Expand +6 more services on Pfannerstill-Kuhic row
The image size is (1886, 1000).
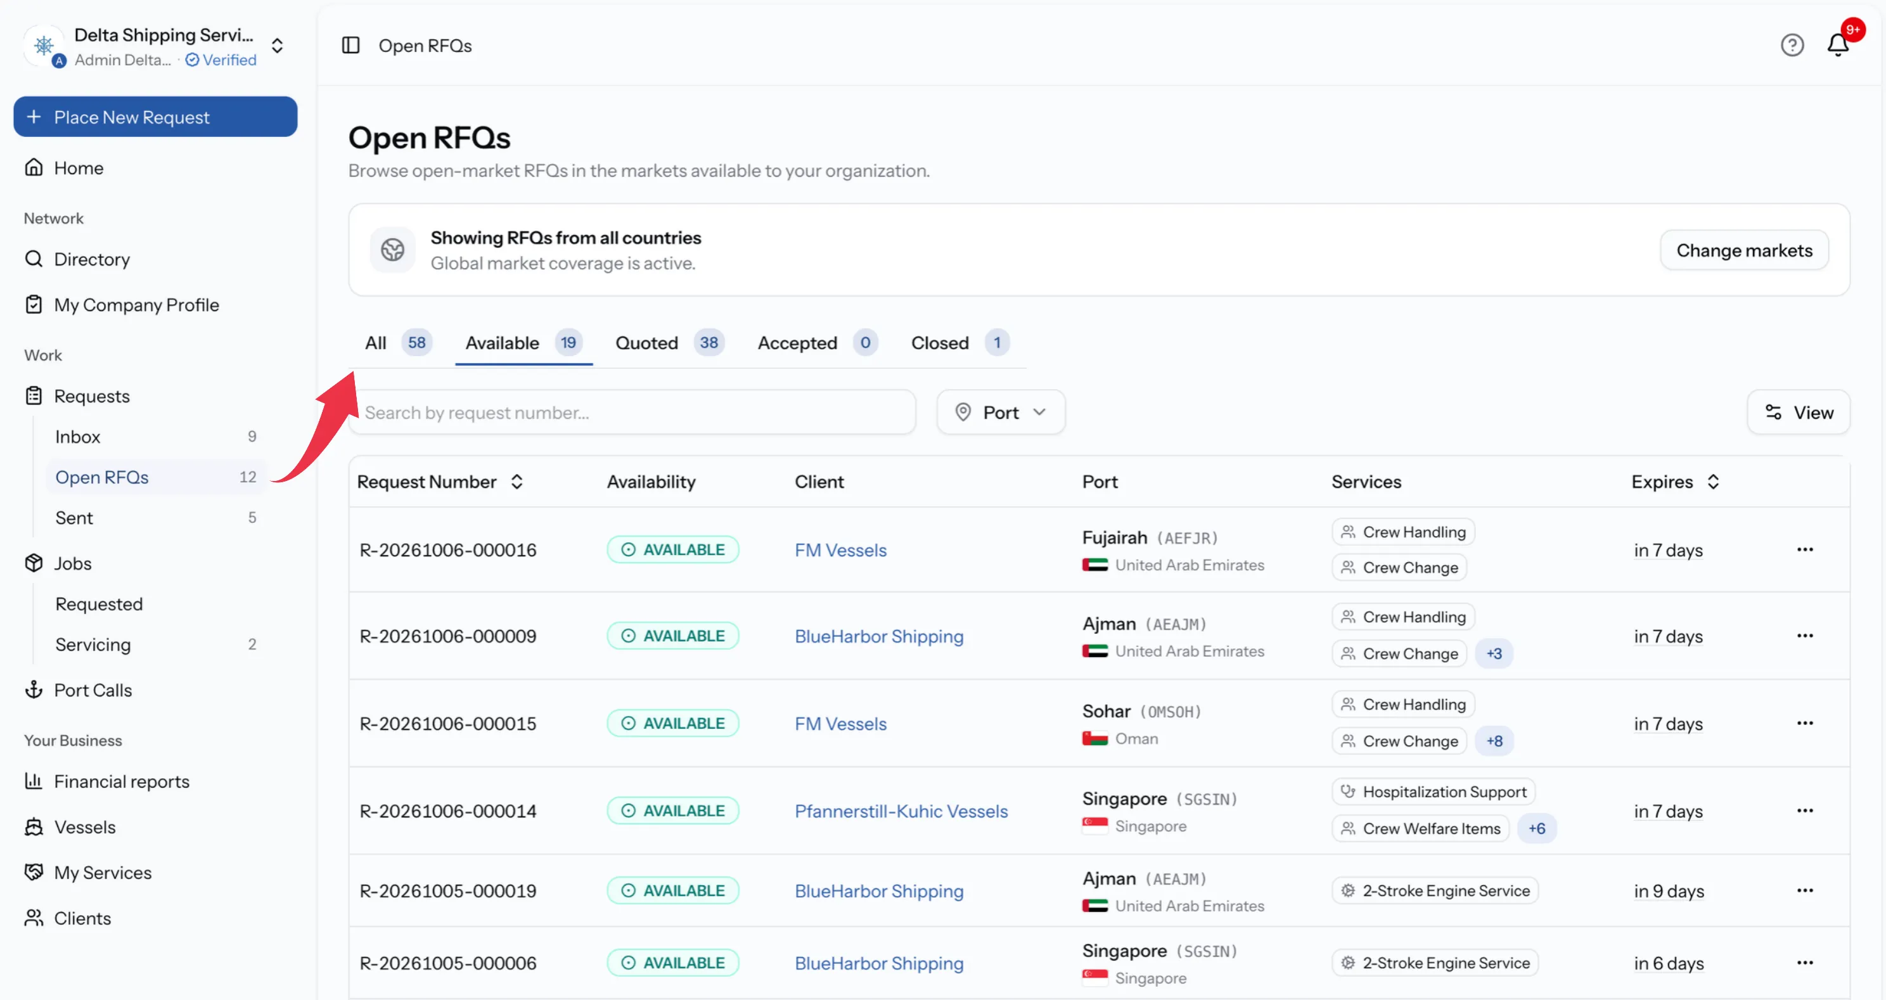[1537, 828]
